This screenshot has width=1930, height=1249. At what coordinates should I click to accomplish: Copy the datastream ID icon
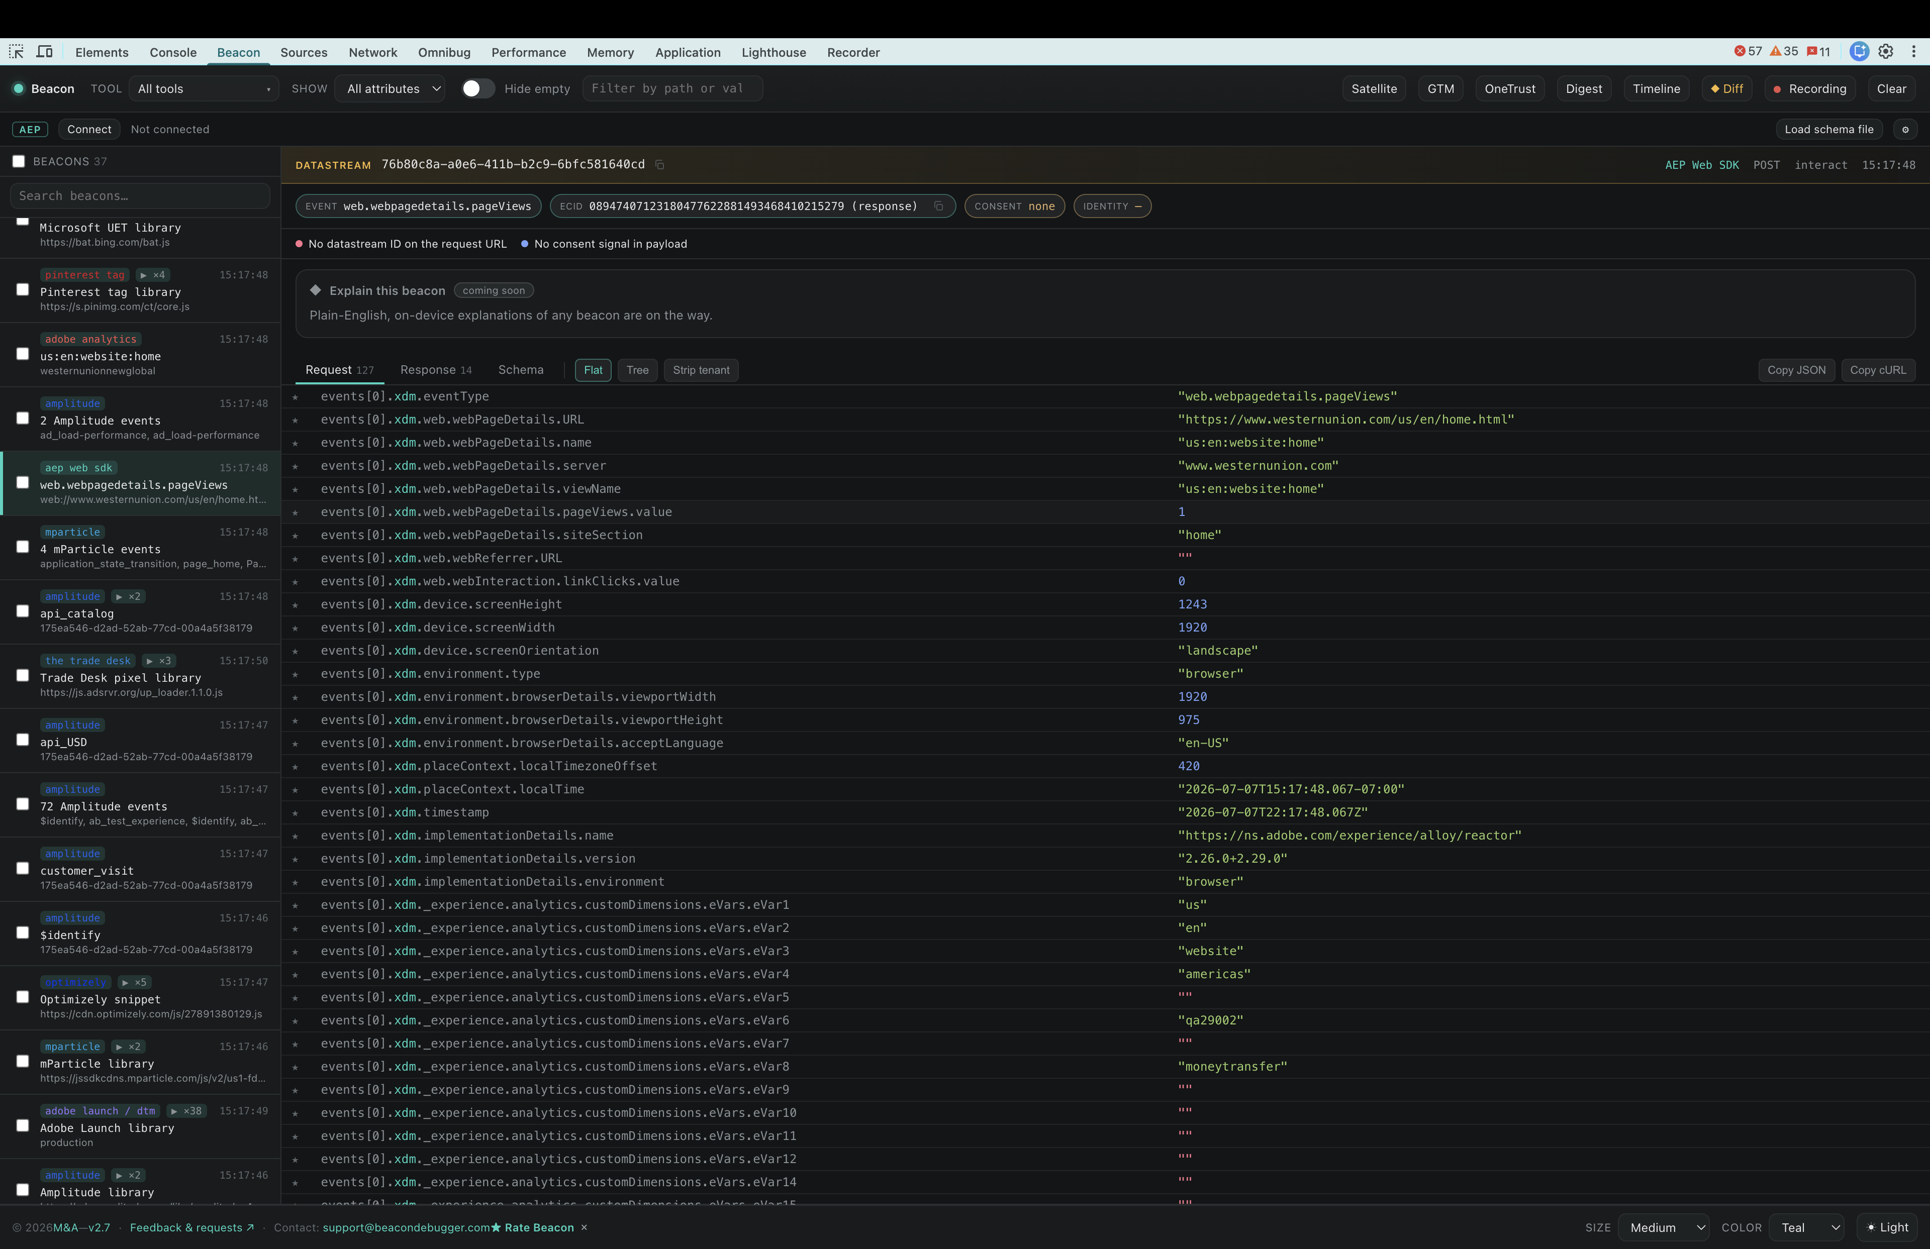pos(660,164)
